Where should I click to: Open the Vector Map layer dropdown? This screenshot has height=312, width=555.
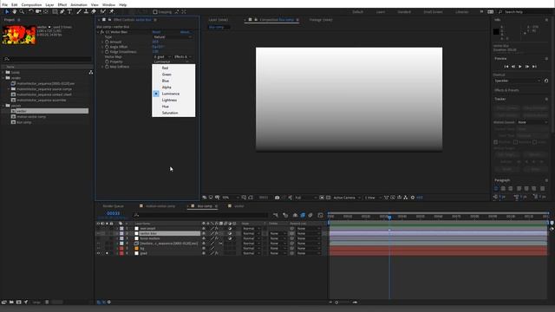pyautogui.click(x=162, y=56)
